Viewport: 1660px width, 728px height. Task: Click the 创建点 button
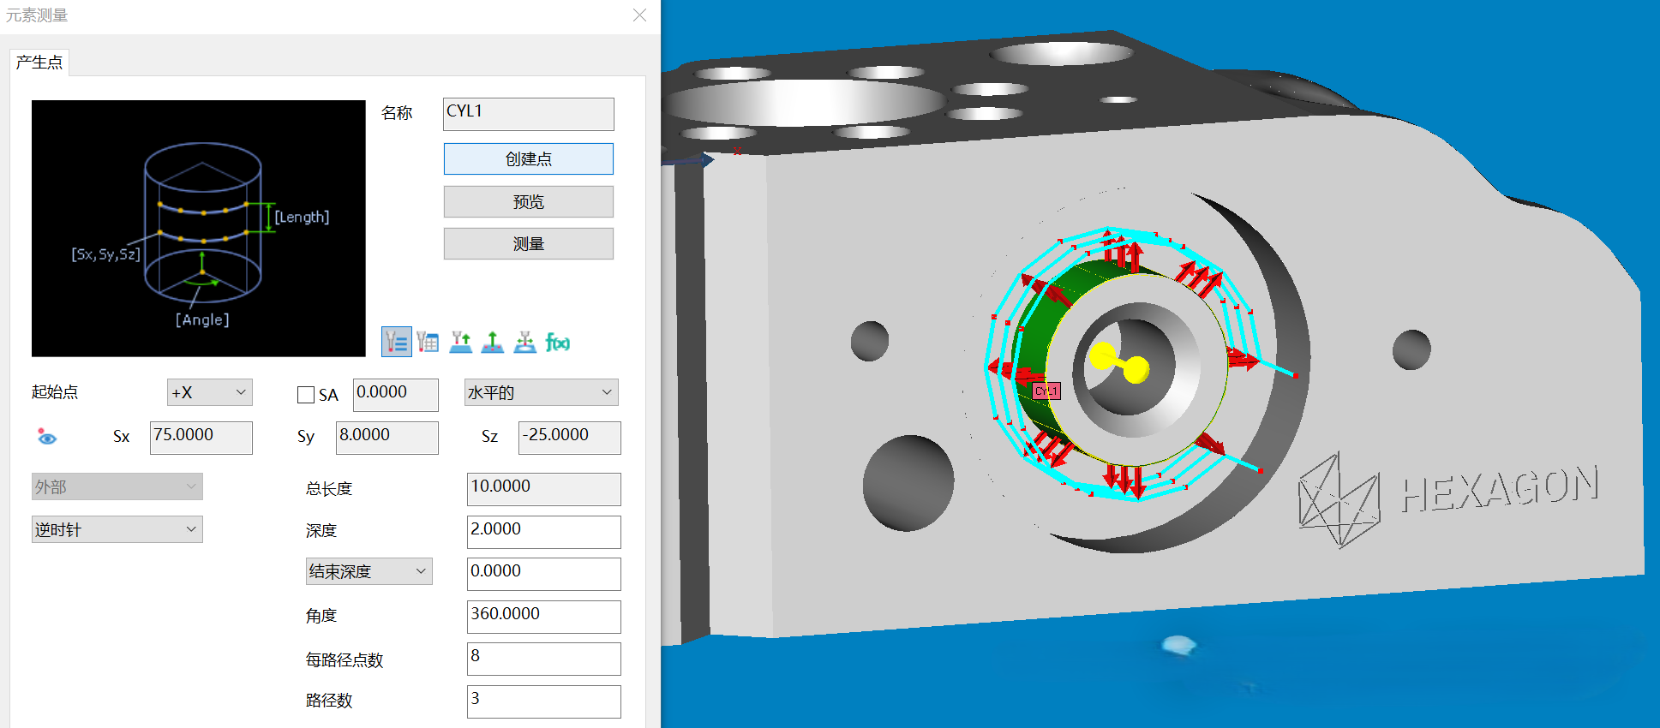tap(528, 159)
